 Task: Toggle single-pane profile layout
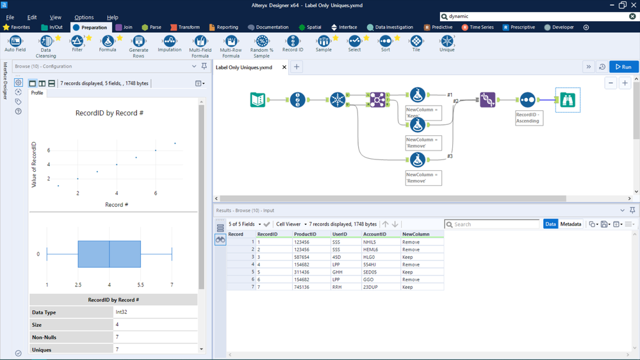tap(33, 83)
